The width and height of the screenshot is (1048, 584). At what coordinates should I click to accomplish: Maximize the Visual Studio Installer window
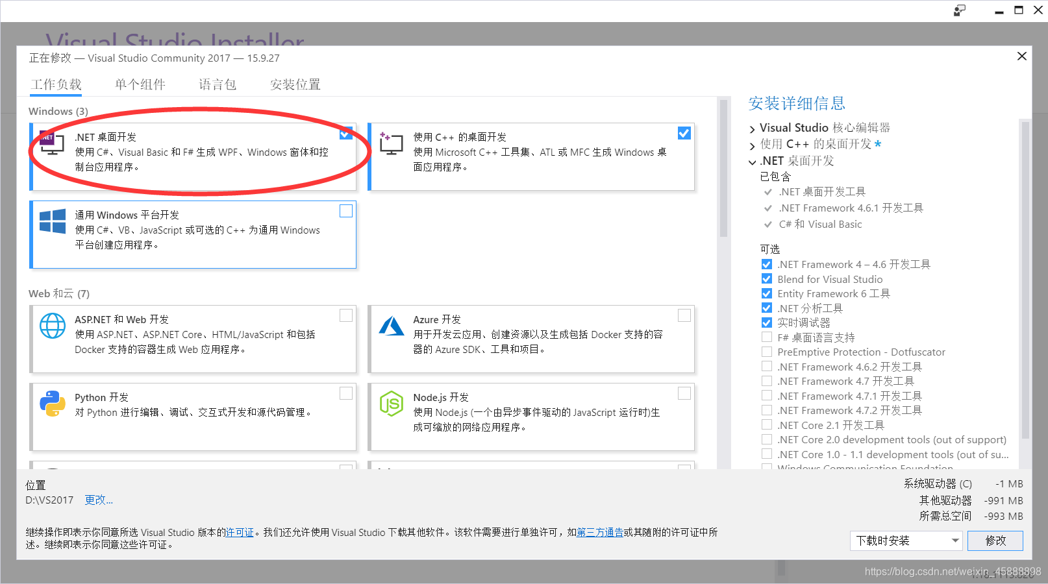tap(1019, 10)
